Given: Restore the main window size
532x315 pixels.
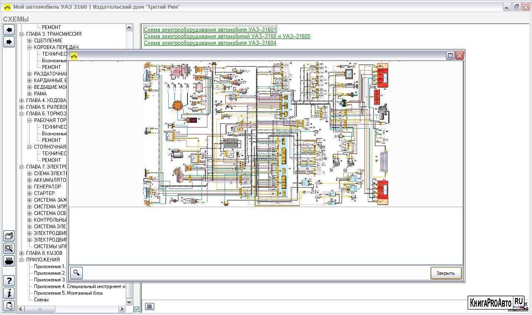Looking at the screenshot, I should tap(516, 7).
